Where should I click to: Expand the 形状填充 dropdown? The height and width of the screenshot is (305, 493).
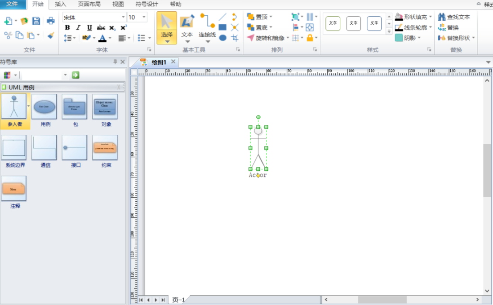(x=430, y=17)
